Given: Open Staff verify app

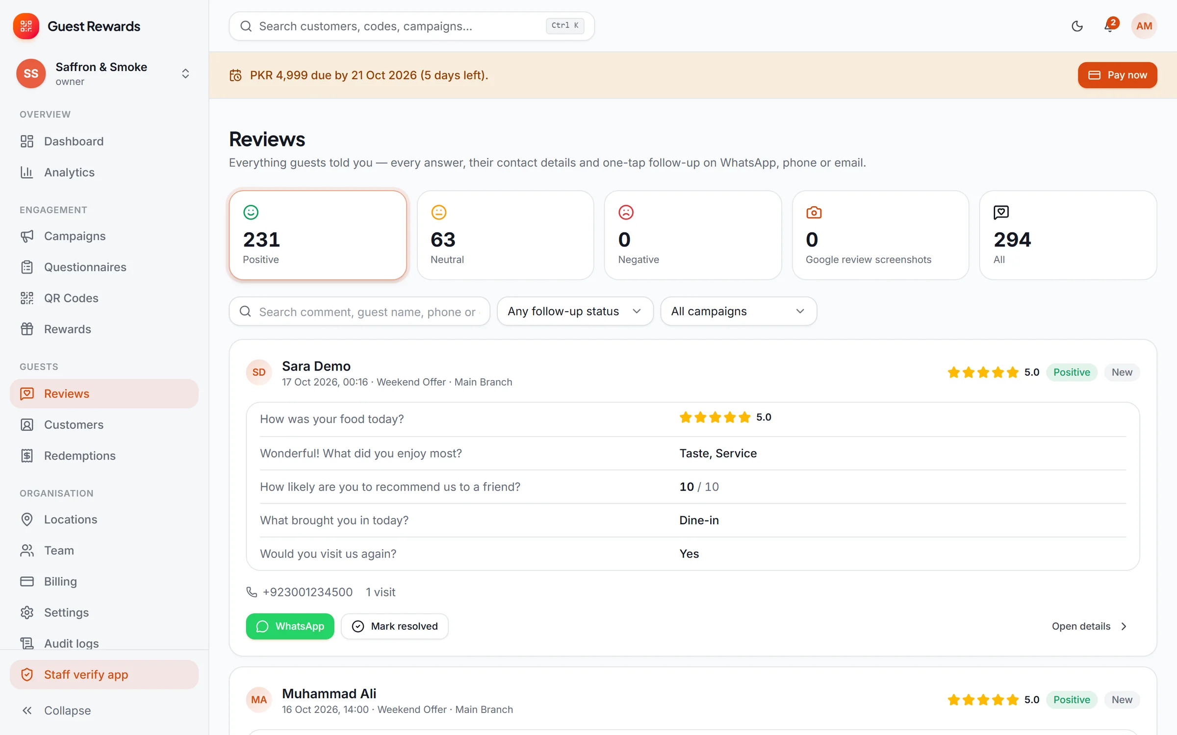Looking at the screenshot, I should (104, 674).
